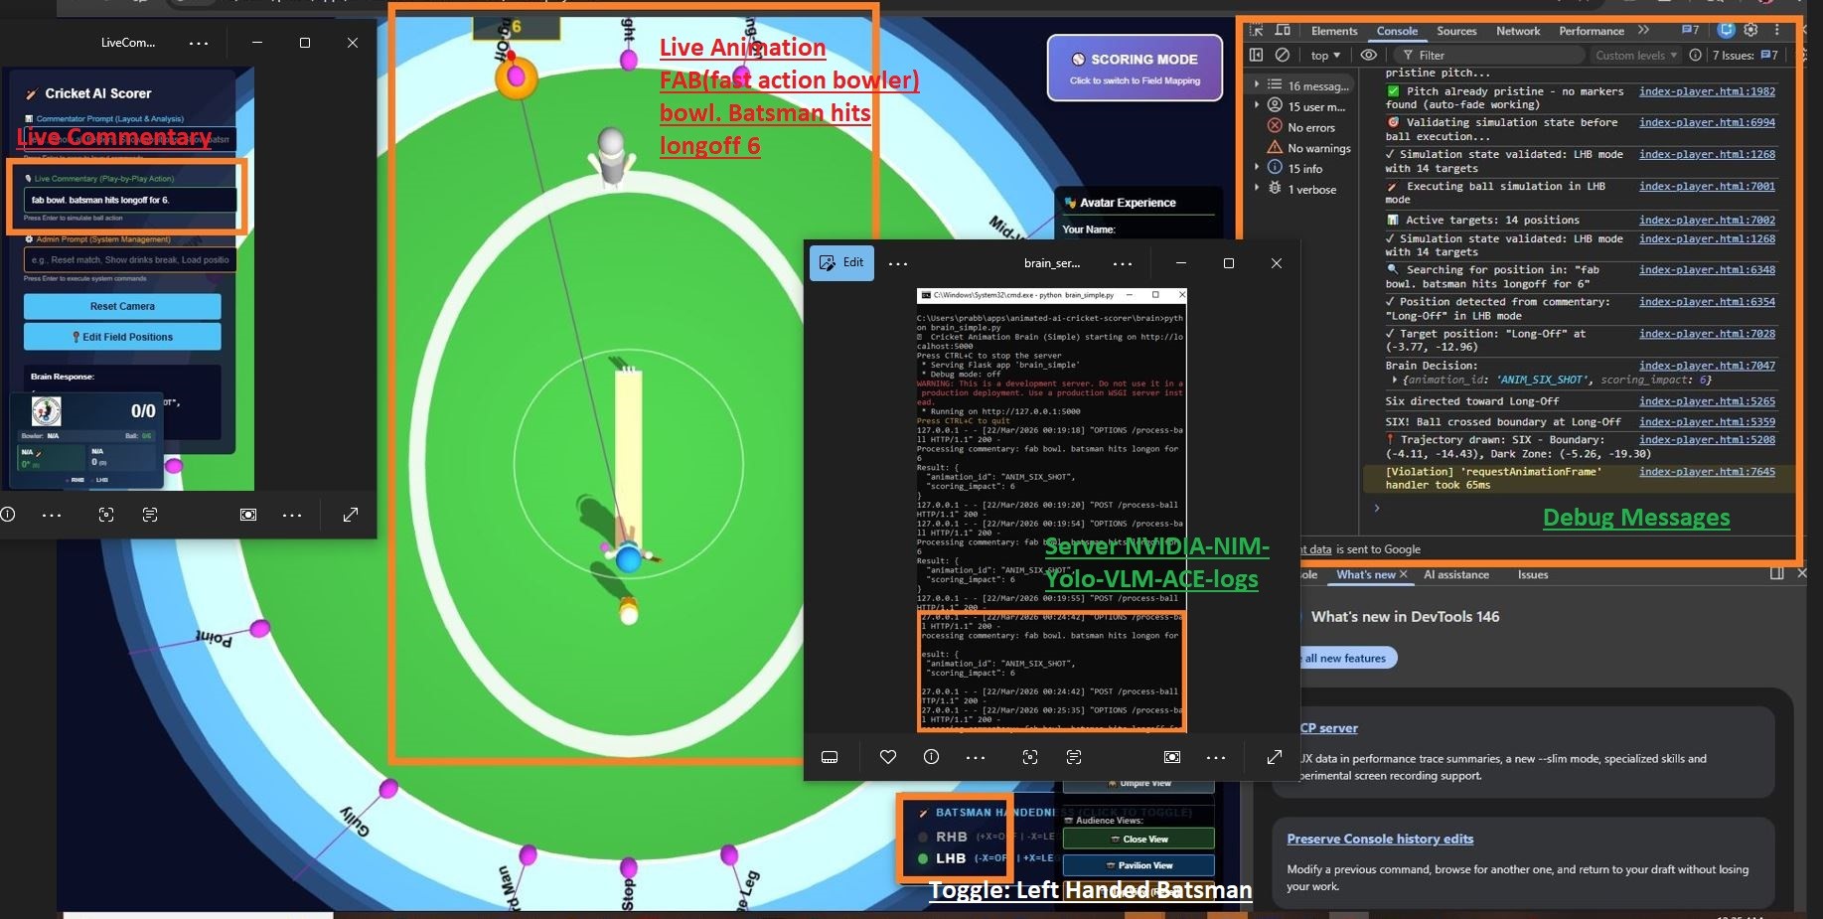Switch to the Network tab in DevTools
1823x919 pixels.
pos(1518,31)
